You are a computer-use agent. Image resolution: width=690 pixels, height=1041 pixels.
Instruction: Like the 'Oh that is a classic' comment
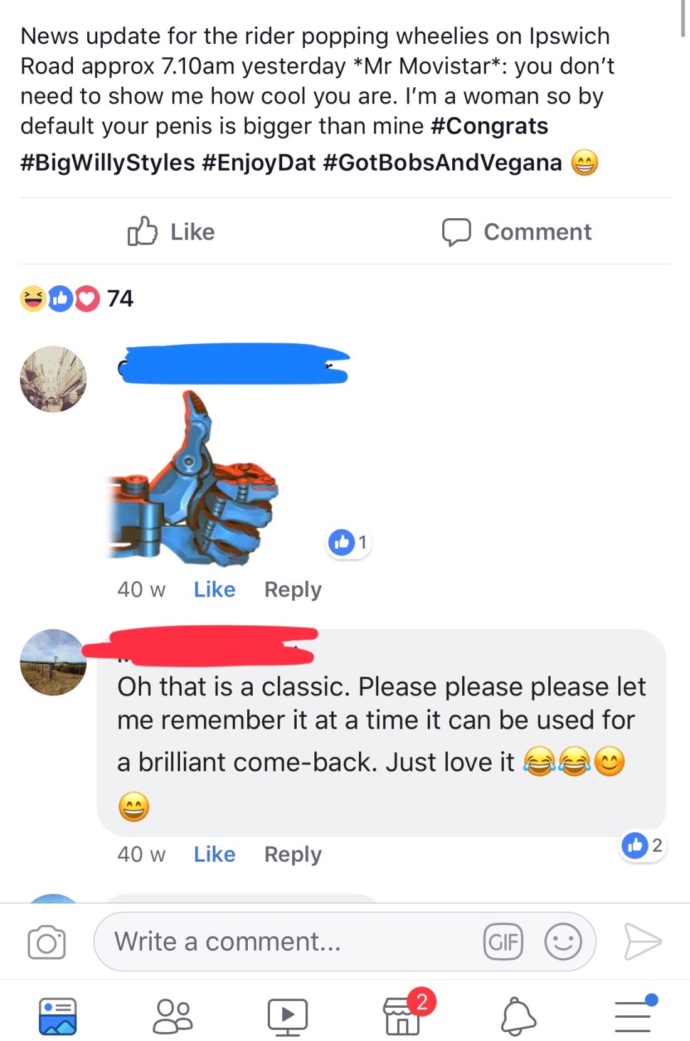tap(215, 854)
